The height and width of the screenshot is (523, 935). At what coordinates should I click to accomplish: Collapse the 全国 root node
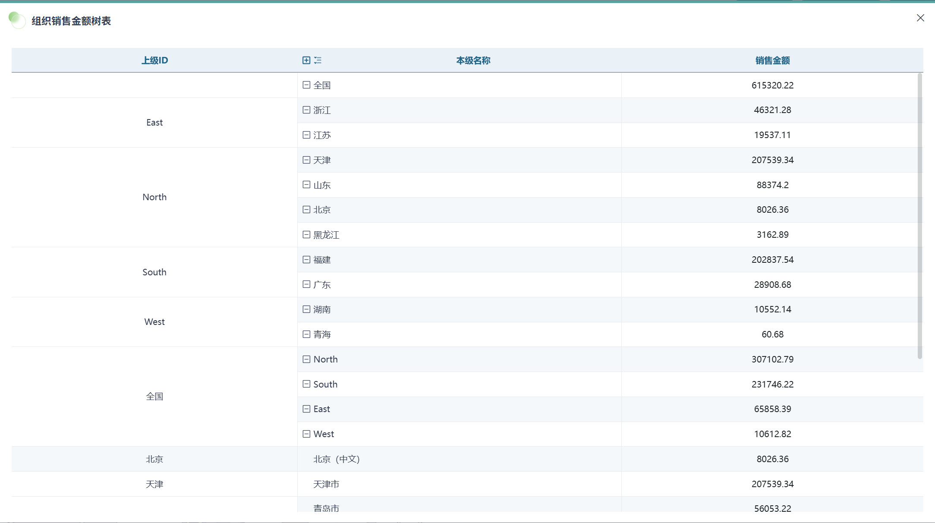click(306, 85)
